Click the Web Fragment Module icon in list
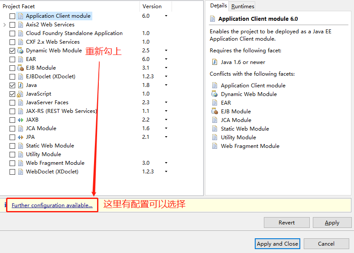Viewport: 354px width, 253px height. click(20, 163)
